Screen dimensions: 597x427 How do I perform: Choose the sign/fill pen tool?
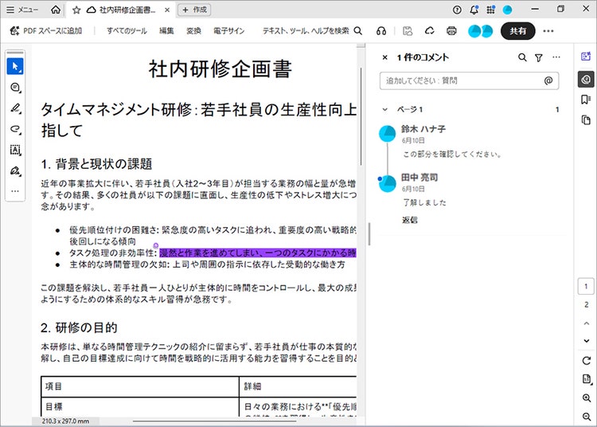point(15,170)
